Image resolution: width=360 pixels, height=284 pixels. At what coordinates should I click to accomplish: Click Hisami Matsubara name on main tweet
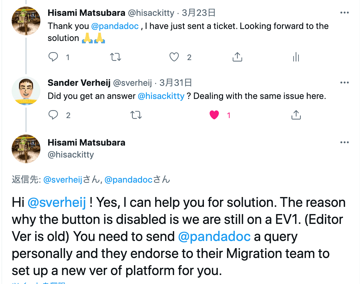[x=86, y=142]
